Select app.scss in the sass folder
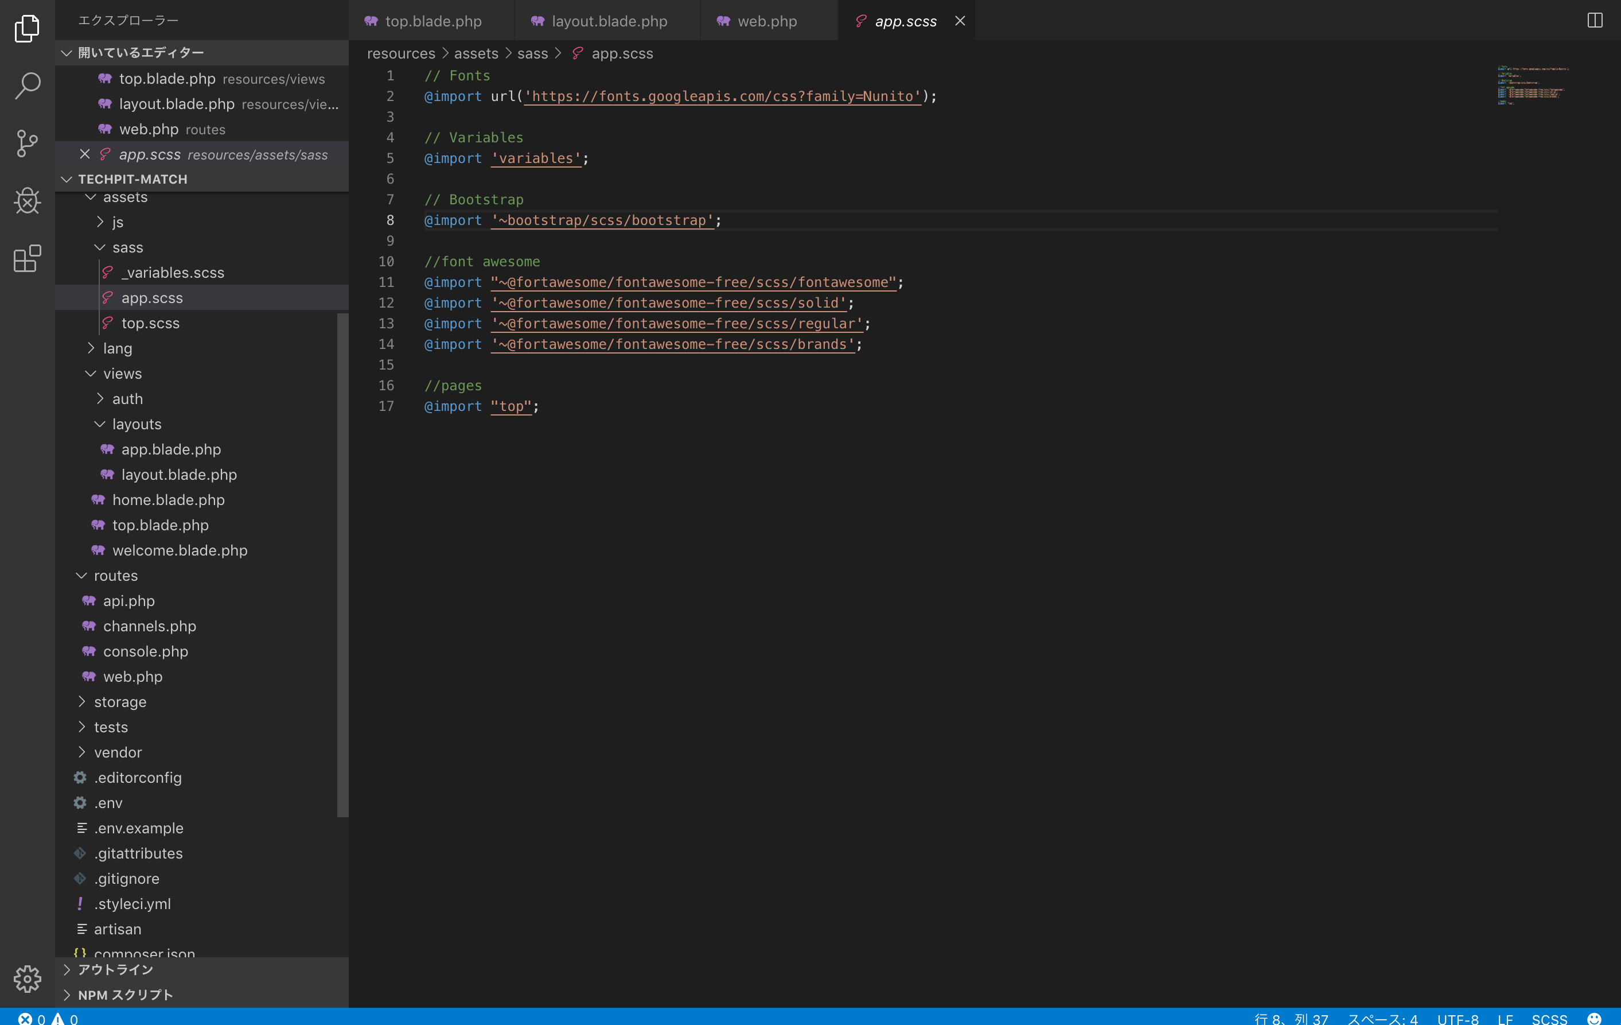This screenshot has height=1025, width=1621. point(202,298)
